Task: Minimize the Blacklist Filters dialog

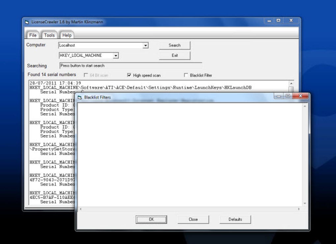Action: [x=279, y=96]
